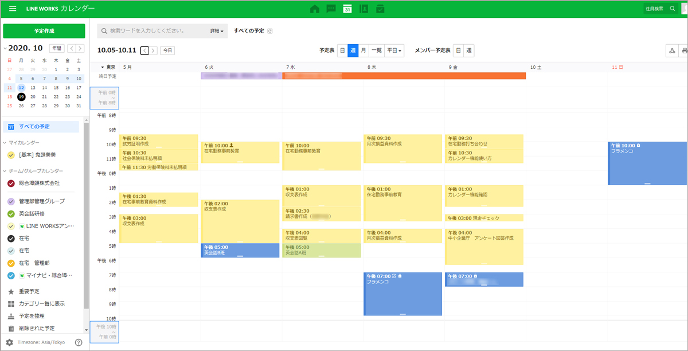
Task: Uncheck the 総合埠頭株式会社 calendar
Action: tap(11, 183)
